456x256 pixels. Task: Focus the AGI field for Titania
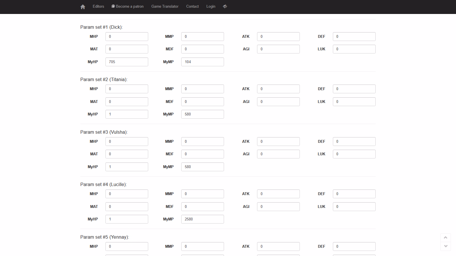point(278,102)
